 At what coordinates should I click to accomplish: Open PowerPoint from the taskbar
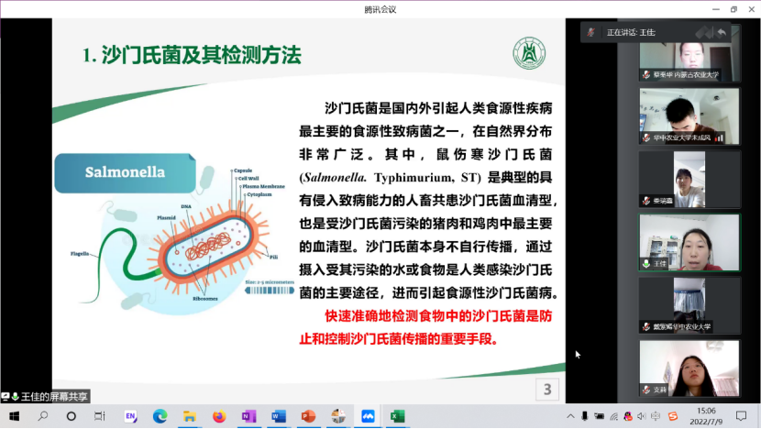tap(308, 416)
